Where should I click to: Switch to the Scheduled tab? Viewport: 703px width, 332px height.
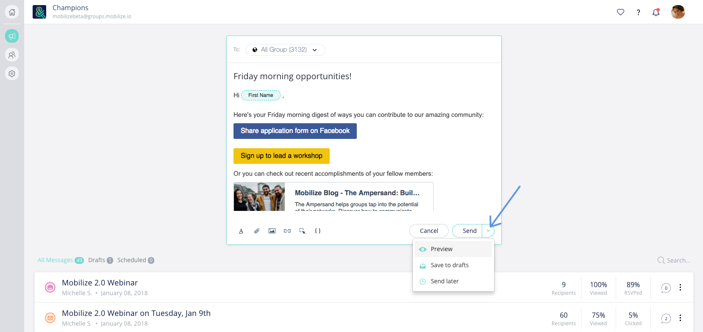(x=136, y=260)
